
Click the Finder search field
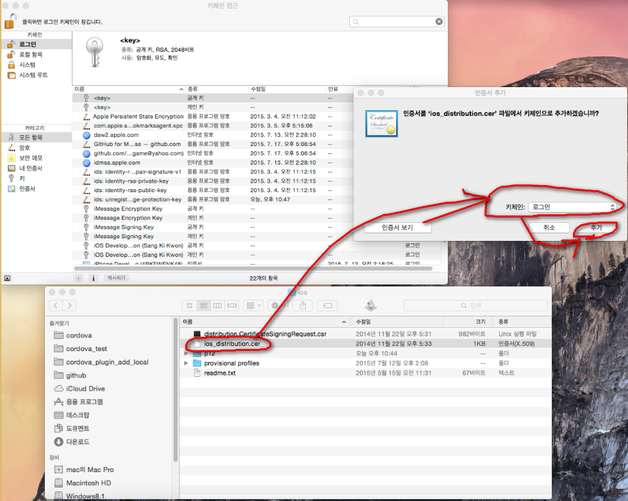coord(475,306)
